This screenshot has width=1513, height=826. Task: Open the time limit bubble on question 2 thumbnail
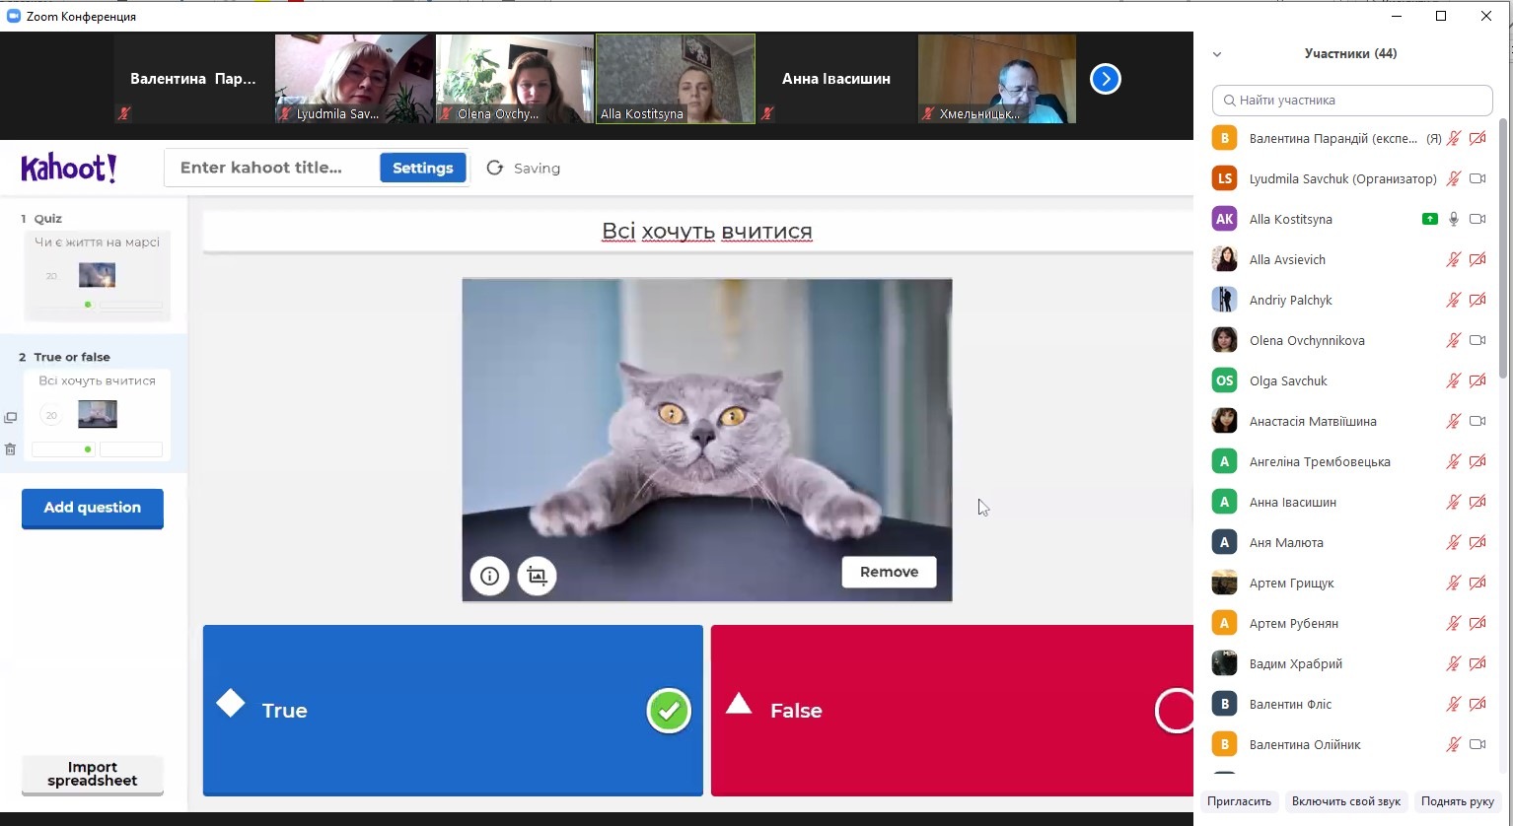(x=51, y=415)
